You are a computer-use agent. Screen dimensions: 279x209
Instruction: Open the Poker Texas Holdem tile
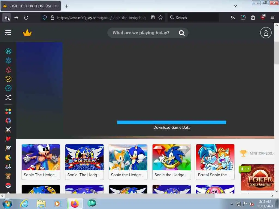258,177
